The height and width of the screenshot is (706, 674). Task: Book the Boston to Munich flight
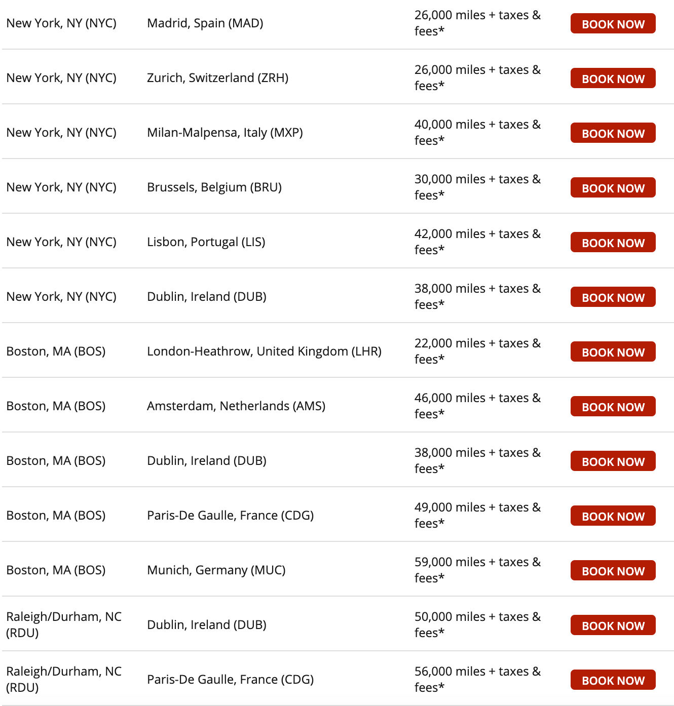pos(613,571)
